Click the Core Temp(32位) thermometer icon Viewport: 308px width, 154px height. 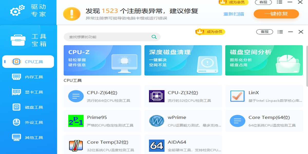(76, 146)
